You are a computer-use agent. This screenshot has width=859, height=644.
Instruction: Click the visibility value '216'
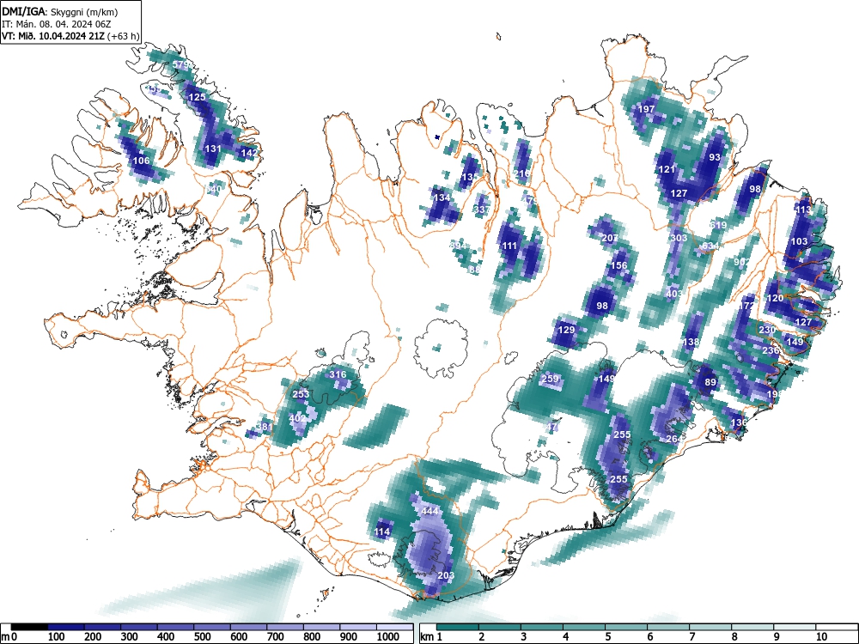(x=521, y=173)
